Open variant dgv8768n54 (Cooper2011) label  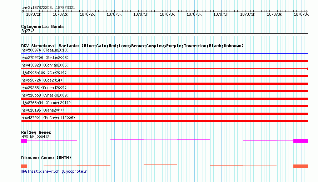click(x=46, y=103)
